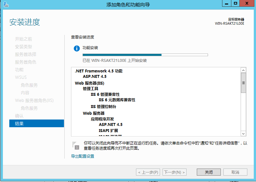Click the 目标服务器 label
The height and width of the screenshot is (182, 256).
click(236, 20)
